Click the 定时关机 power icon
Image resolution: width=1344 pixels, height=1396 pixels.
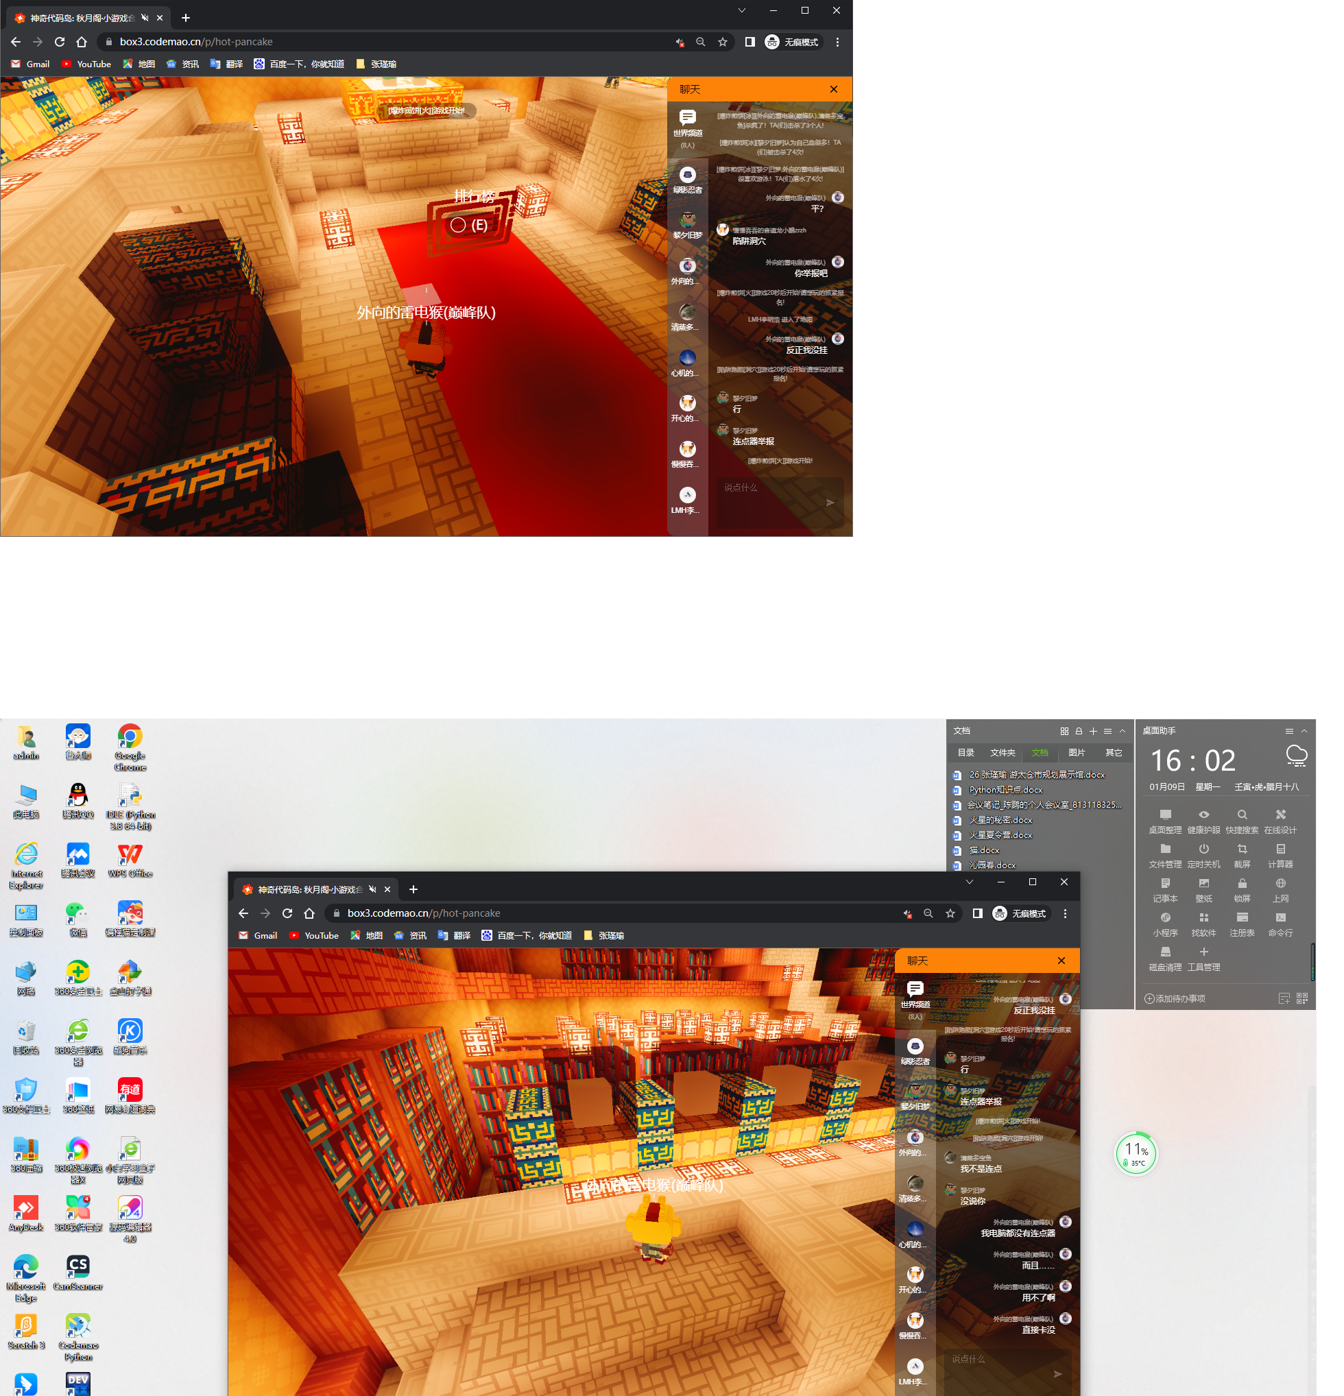1203,849
